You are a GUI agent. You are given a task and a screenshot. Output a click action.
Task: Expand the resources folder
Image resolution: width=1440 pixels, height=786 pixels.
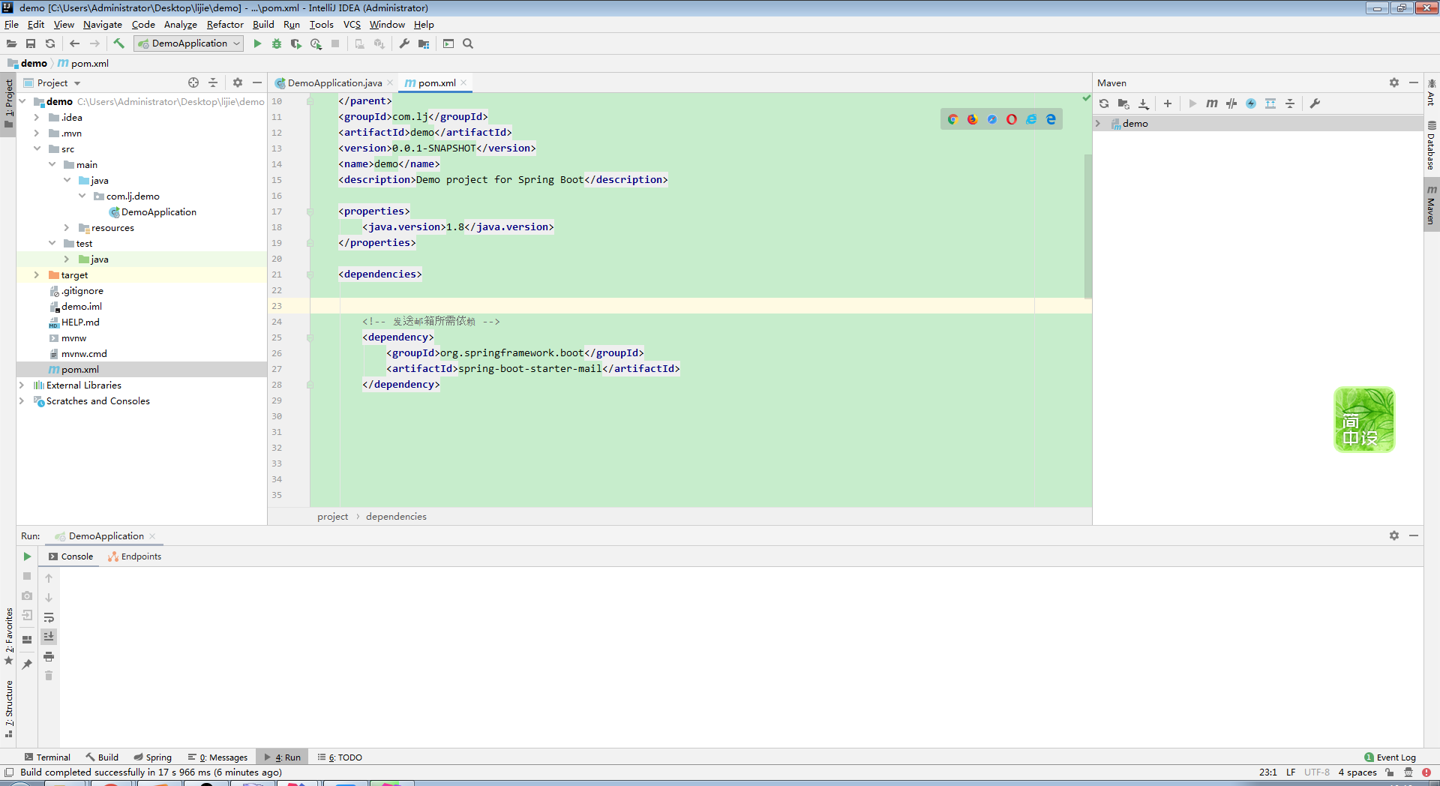click(x=67, y=227)
